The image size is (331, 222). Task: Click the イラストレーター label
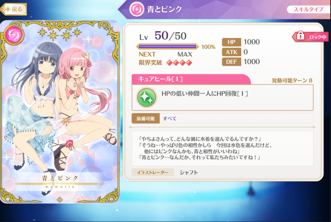click(x=153, y=172)
